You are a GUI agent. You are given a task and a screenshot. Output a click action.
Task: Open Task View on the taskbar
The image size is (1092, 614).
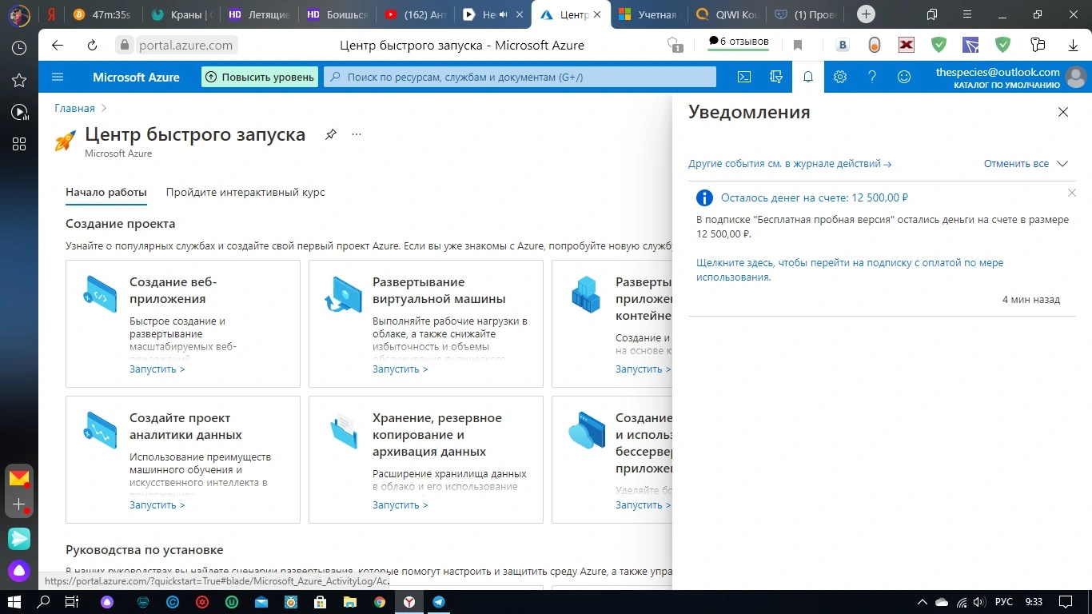(72, 602)
